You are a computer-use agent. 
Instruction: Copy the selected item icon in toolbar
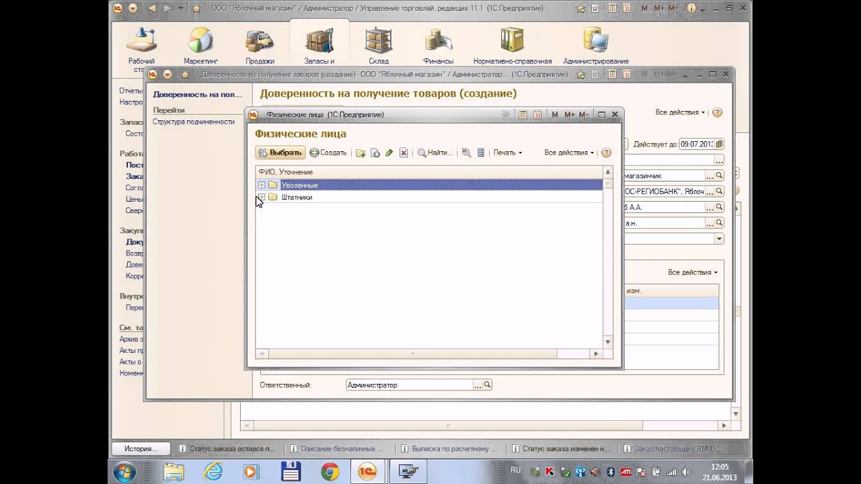coord(375,153)
